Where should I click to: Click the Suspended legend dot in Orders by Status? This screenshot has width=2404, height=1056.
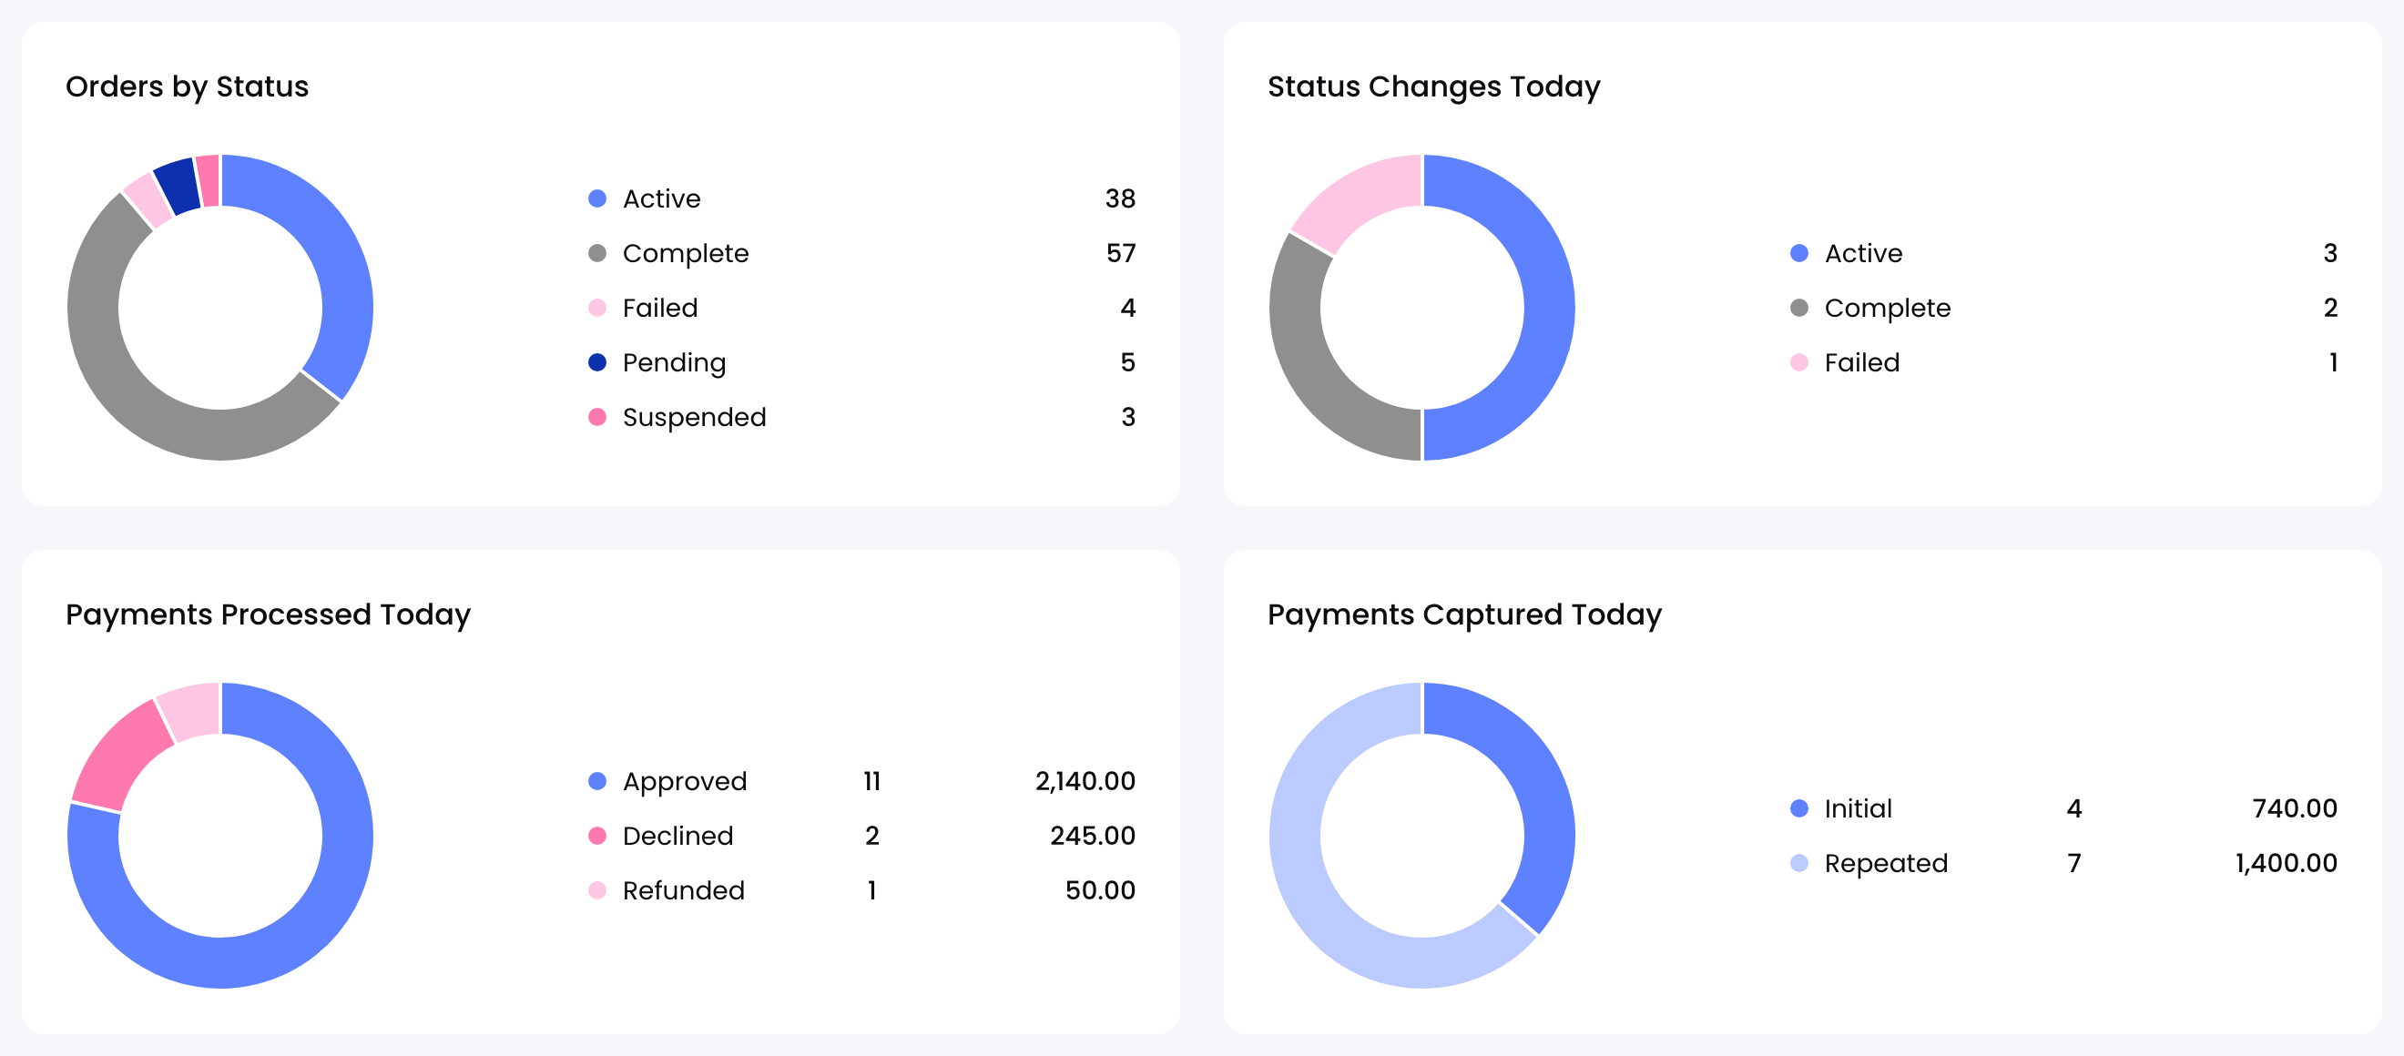(x=597, y=417)
